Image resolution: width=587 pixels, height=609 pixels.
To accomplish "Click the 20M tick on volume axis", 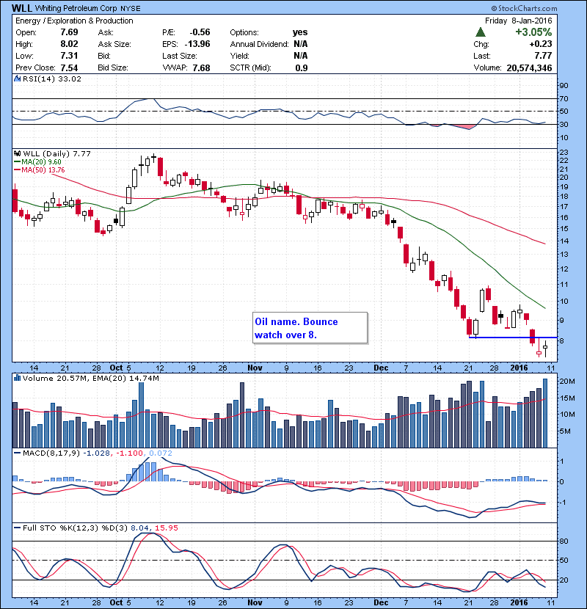I will coord(567,382).
